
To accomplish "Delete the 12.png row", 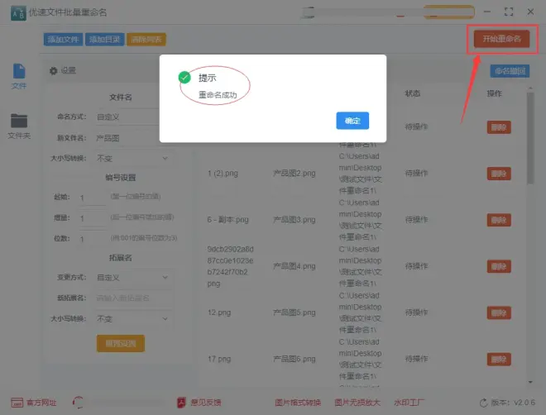I will 499,312.
